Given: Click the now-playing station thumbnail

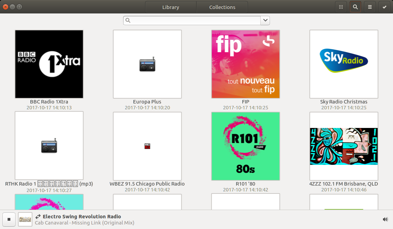Looking at the screenshot, I should tap(25, 219).
